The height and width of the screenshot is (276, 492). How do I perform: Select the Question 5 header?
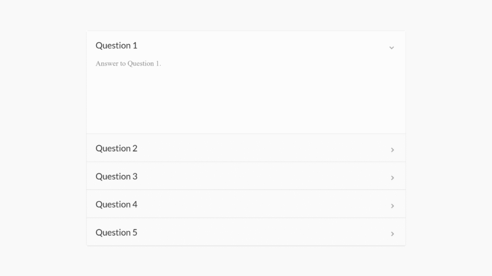pos(116,232)
